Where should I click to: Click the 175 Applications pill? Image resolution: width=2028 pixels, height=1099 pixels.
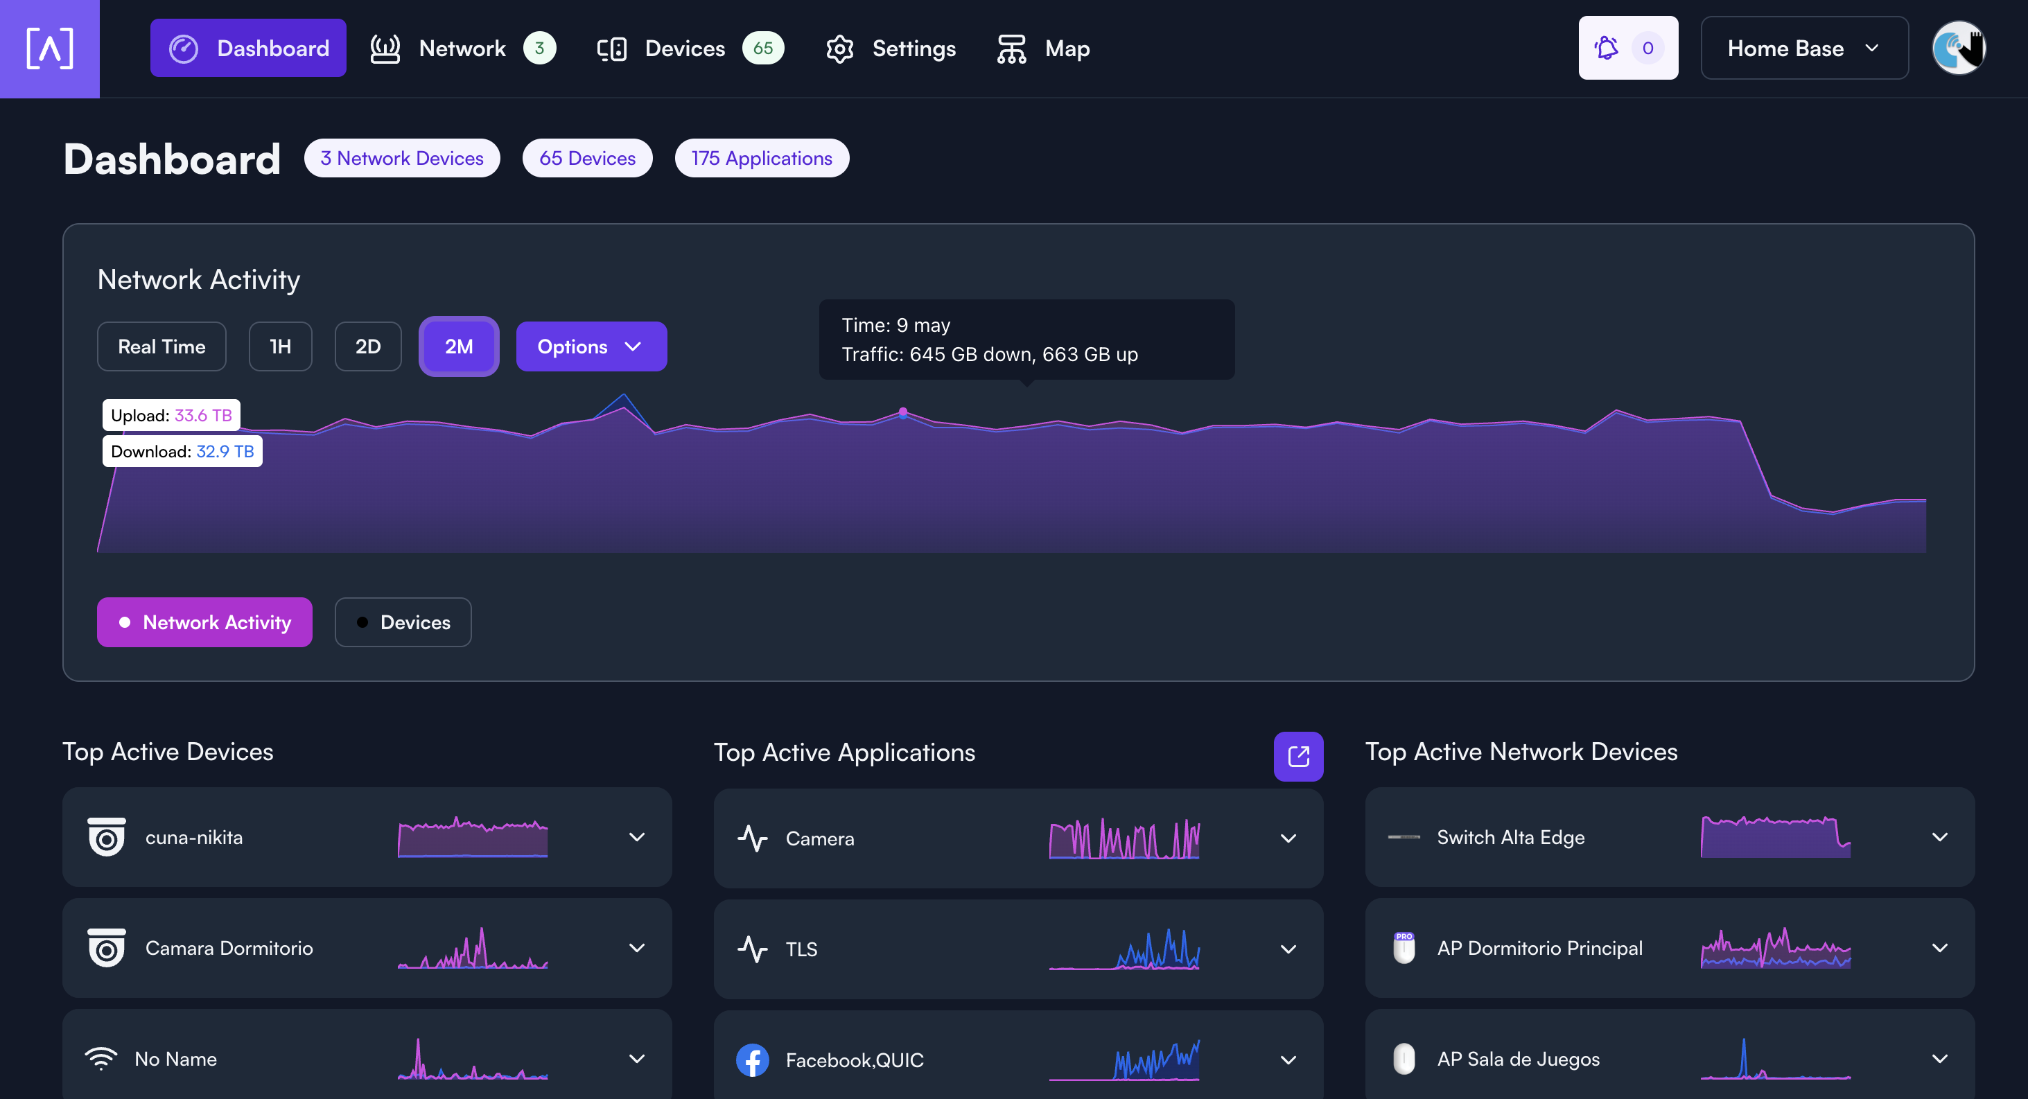pos(761,158)
